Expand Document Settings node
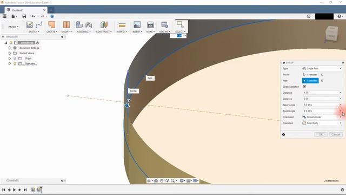The height and width of the screenshot is (195, 346). click(10, 48)
